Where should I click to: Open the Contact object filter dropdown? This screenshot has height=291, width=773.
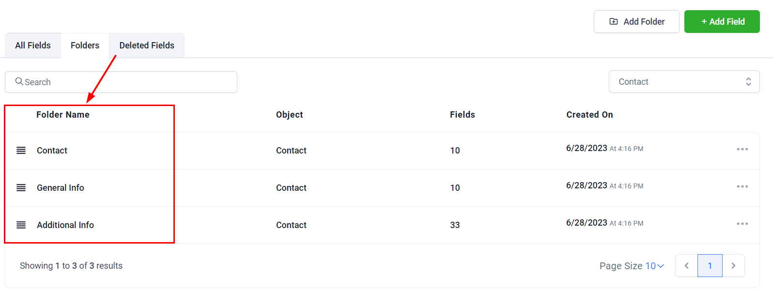click(684, 82)
